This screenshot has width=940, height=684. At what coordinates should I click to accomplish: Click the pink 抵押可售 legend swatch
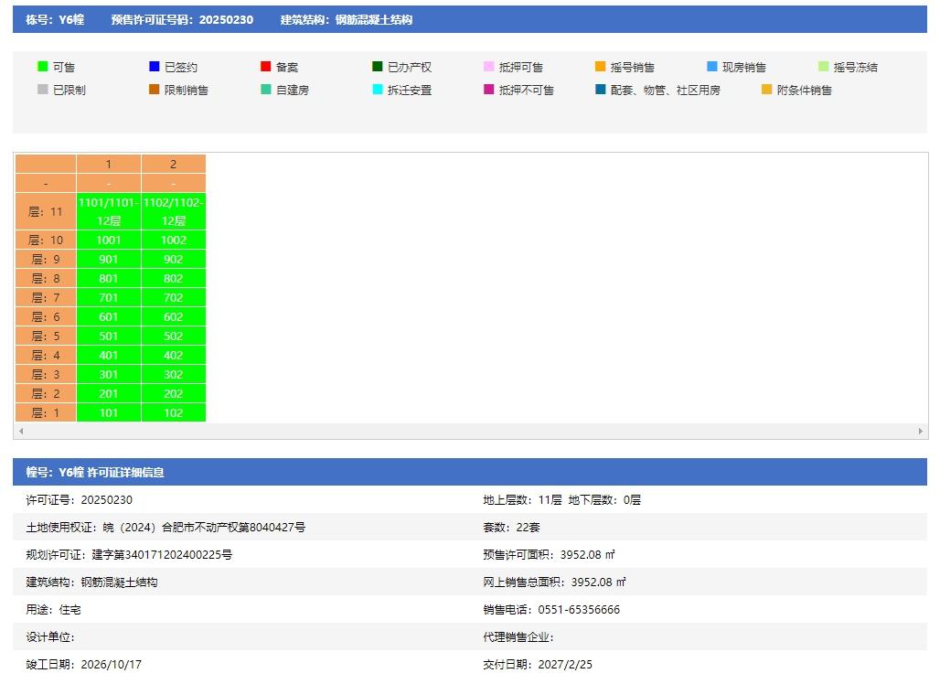click(x=488, y=67)
